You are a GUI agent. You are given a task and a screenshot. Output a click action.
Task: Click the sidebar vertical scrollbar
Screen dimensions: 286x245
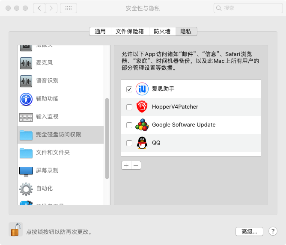tap(107, 137)
